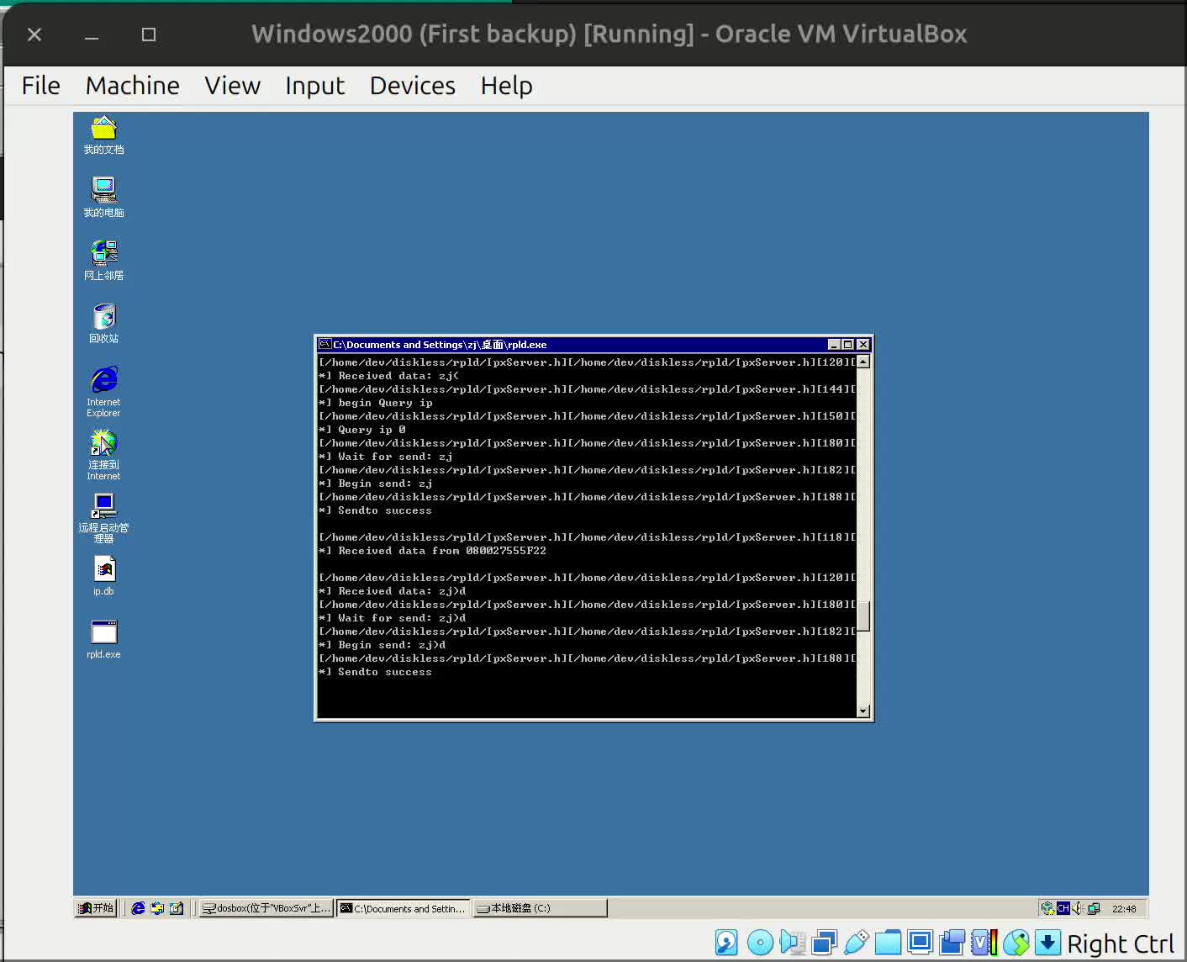Click the volume speaker tray icon
This screenshot has height=962, width=1187.
(x=1078, y=908)
